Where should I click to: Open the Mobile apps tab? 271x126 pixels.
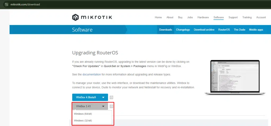256,30
